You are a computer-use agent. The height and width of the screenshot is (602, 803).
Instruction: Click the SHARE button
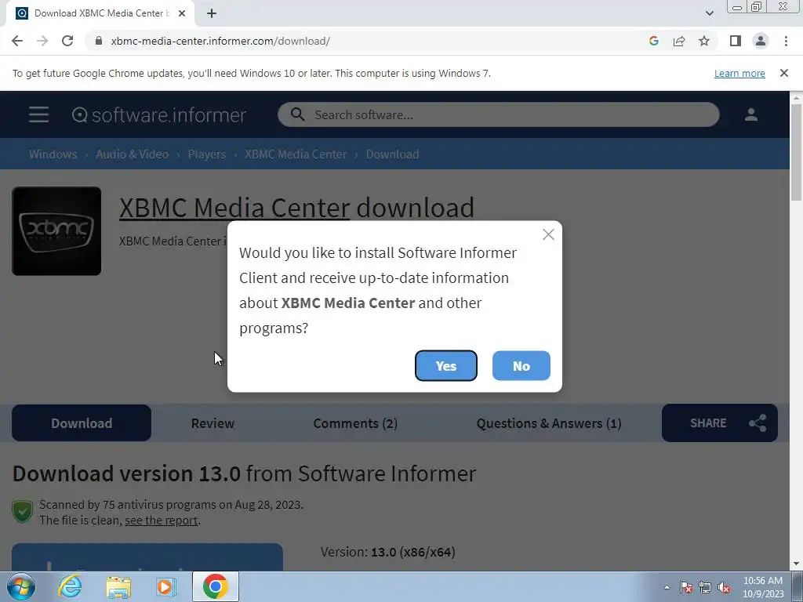click(720, 422)
